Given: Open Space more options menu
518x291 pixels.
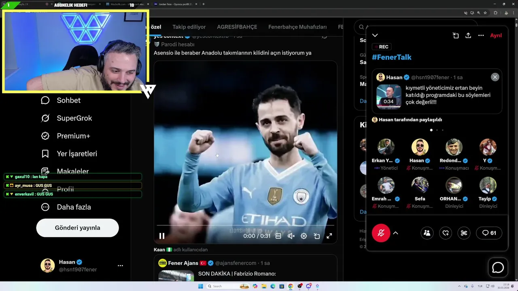Looking at the screenshot, I should click(481, 36).
